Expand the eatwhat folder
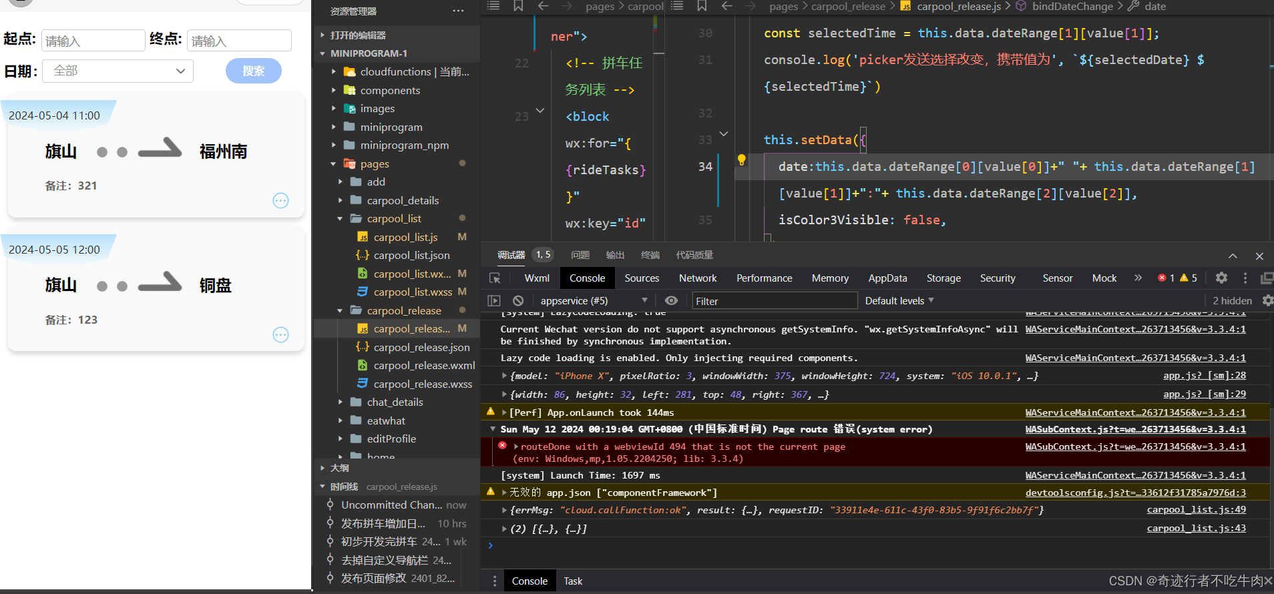Image resolution: width=1274 pixels, height=594 pixels. tap(341, 420)
